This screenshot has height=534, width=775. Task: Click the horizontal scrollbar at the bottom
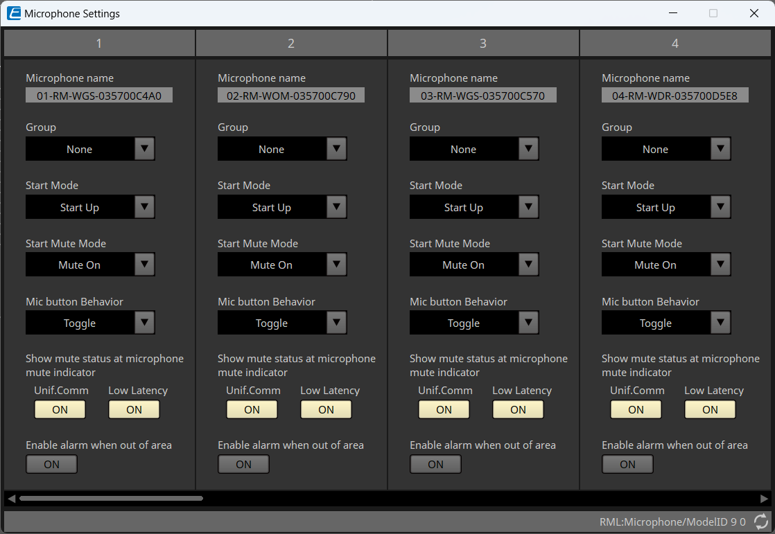coord(111,498)
